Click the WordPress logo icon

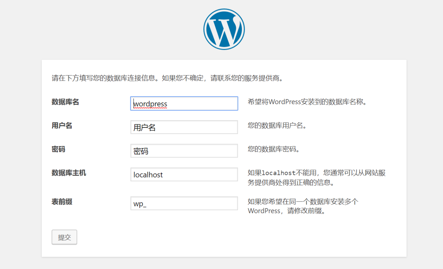224,29
